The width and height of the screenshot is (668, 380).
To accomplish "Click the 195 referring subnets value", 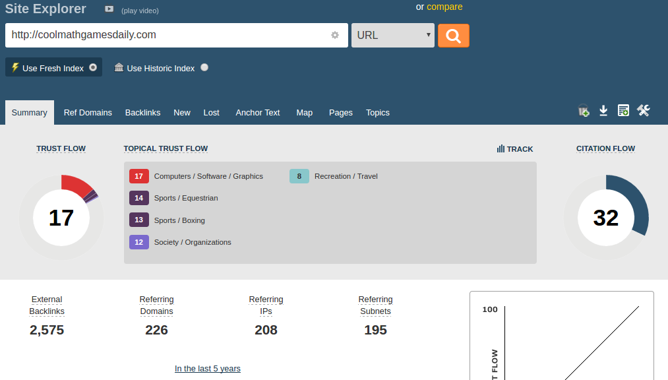I will tap(375, 330).
